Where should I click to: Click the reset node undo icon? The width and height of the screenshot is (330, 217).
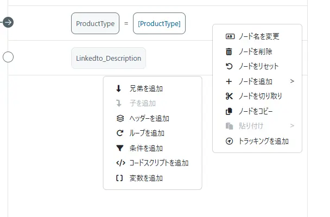click(229, 67)
